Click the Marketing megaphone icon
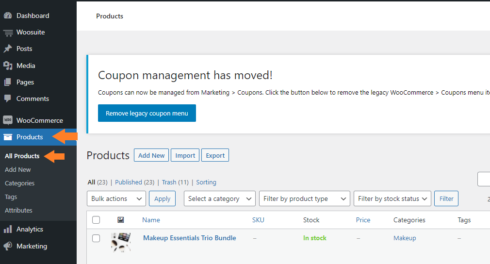Image resolution: width=490 pixels, height=264 pixels. 8,246
